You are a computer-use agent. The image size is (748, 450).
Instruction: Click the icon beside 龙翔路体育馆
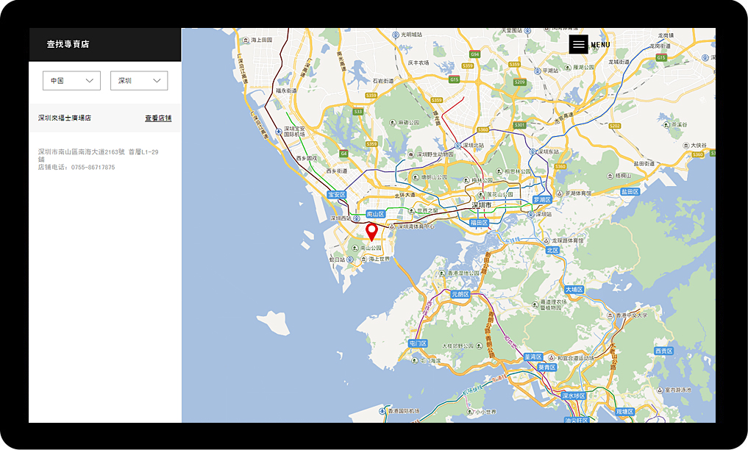[x=546, y=240]
